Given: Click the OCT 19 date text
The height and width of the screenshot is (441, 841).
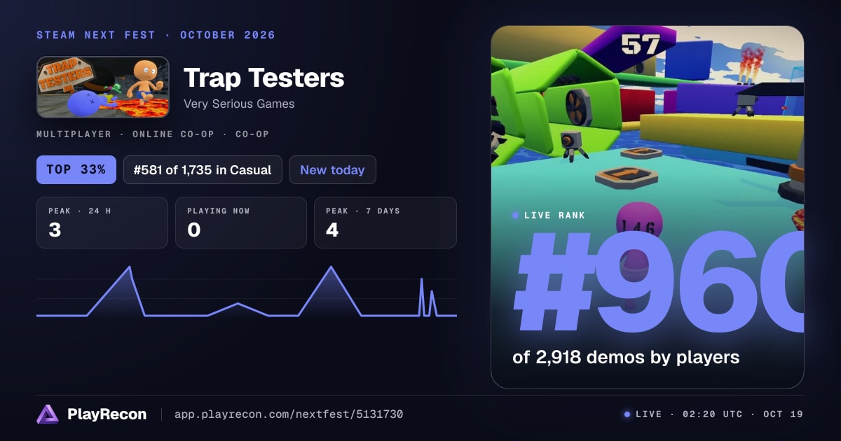Looking at the screenshot, I should pos(784,414).
